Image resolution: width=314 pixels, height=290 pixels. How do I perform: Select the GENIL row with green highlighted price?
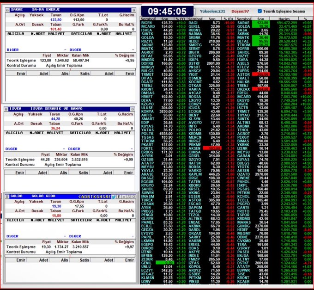163,263
